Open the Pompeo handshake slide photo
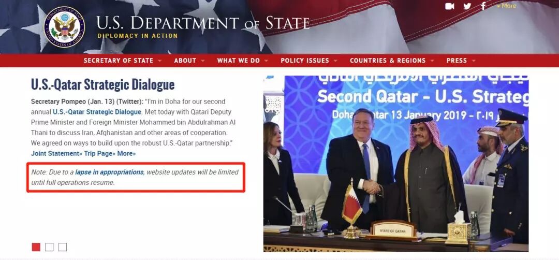Viewport: 559px width, 260px height. point(396,164)
